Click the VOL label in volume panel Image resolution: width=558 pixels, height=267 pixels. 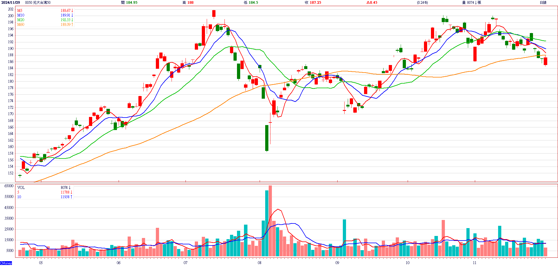coord(21,188)
